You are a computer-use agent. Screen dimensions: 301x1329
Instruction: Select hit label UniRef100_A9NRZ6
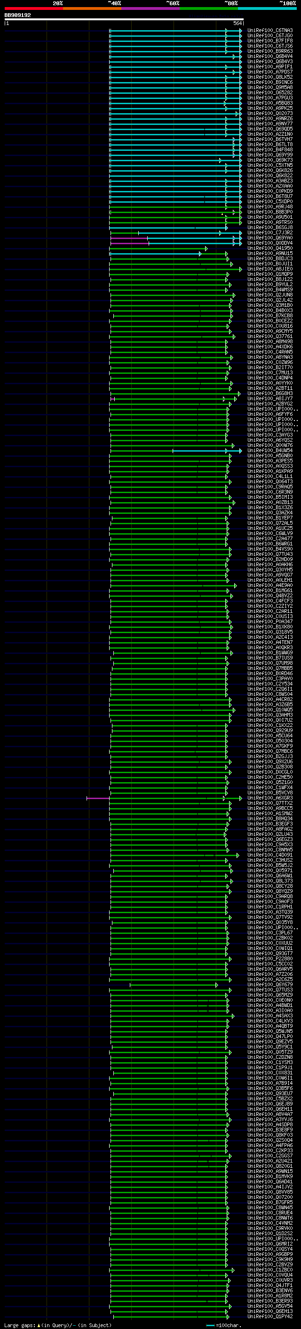pyautogui.click(x=270, y=119)
